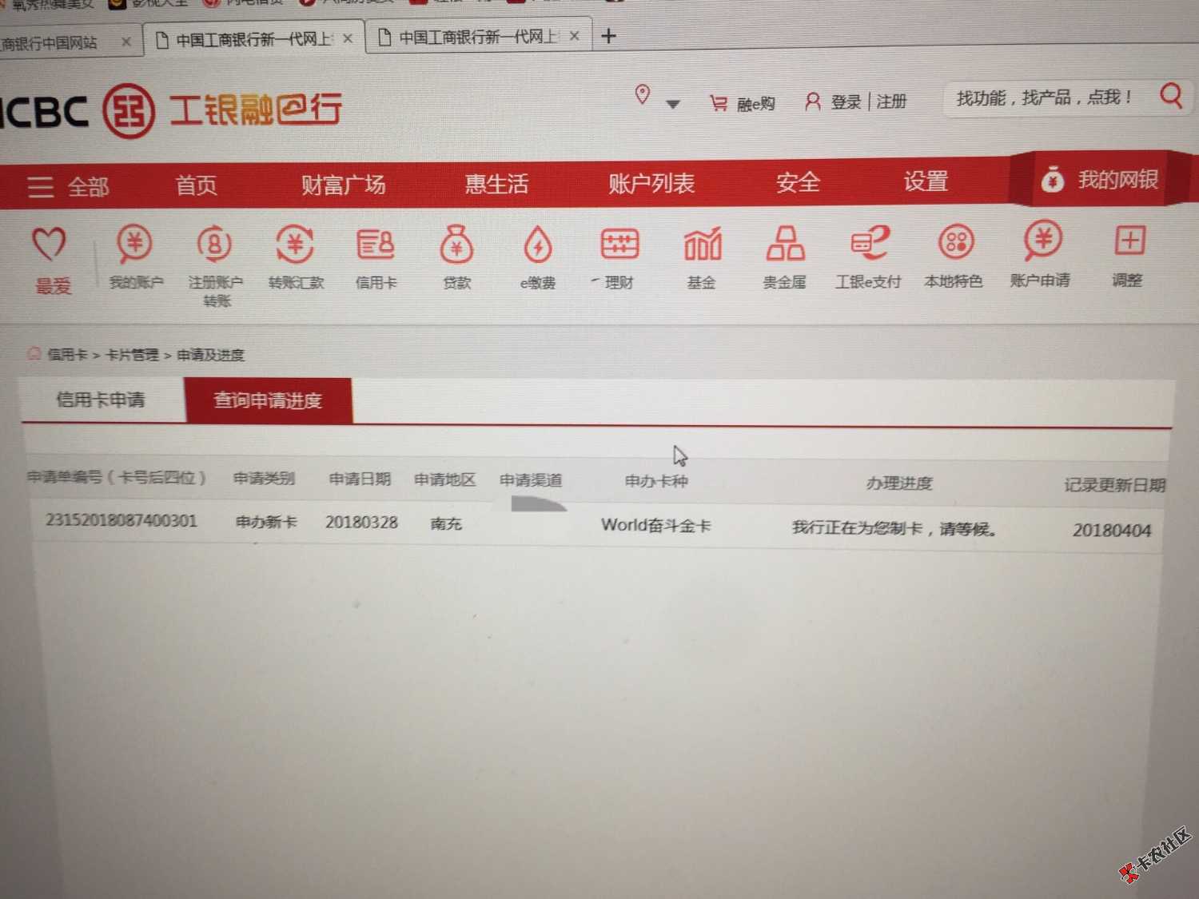
Task: Click the 申请渠道 column header
Action: click(531, 480)
